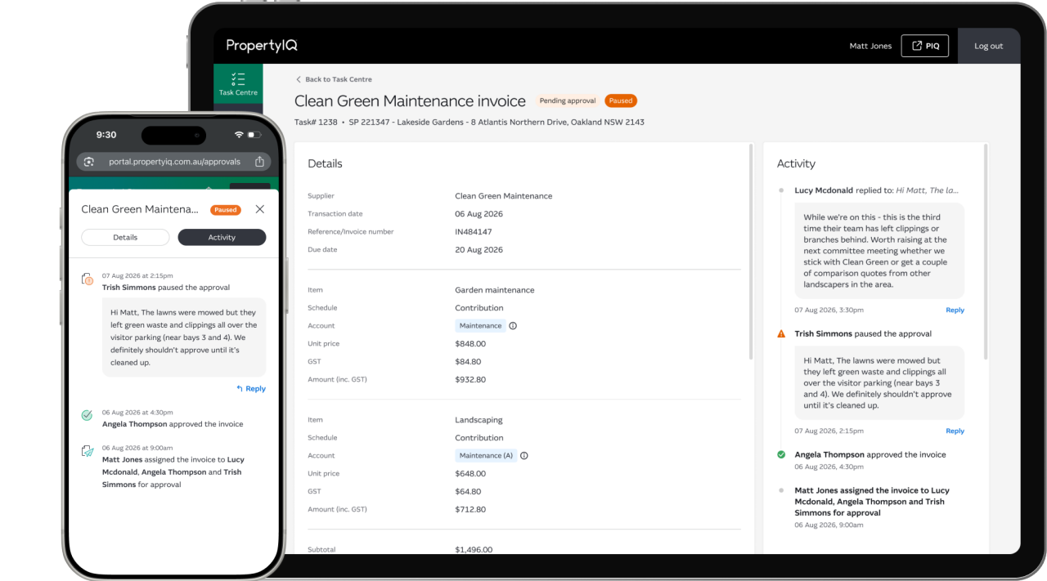Click the PIQ external link button

pos(925,46)
